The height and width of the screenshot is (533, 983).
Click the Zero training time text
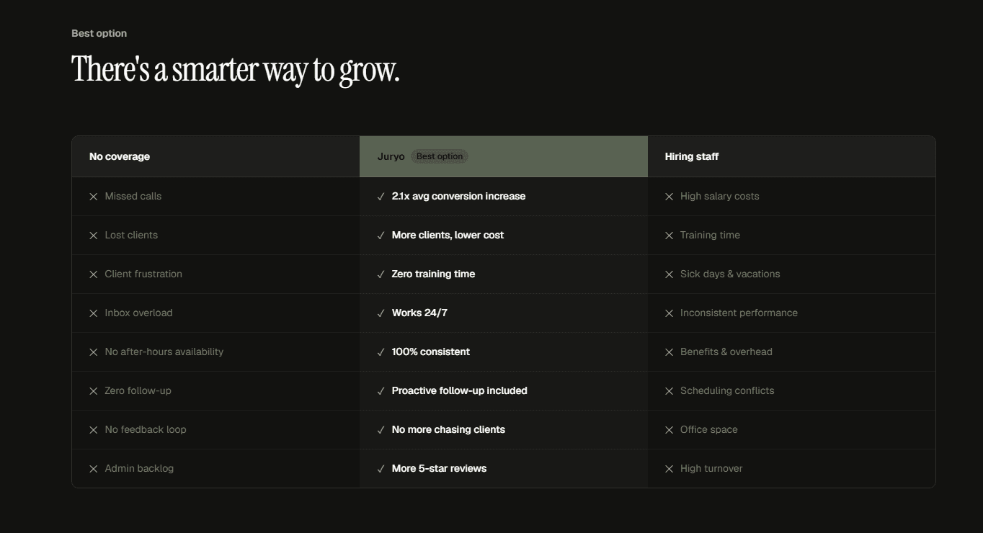[x=434, y=274]
